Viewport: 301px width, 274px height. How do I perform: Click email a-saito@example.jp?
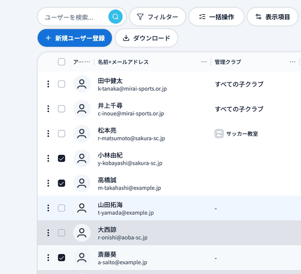coord(122,262)
